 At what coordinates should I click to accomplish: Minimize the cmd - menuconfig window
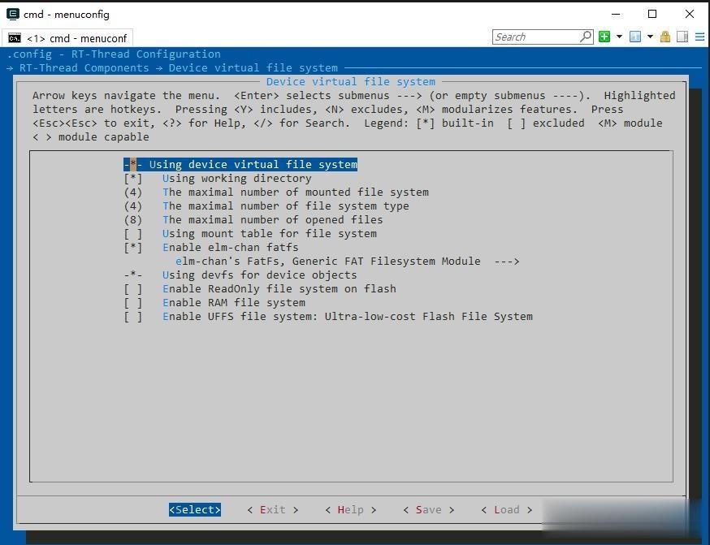[616, 14]
